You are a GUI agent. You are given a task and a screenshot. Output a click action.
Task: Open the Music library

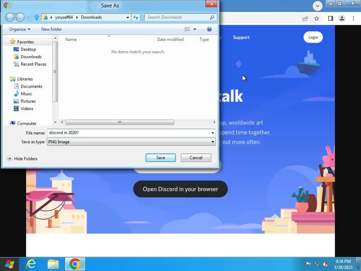tap(26, 94)
